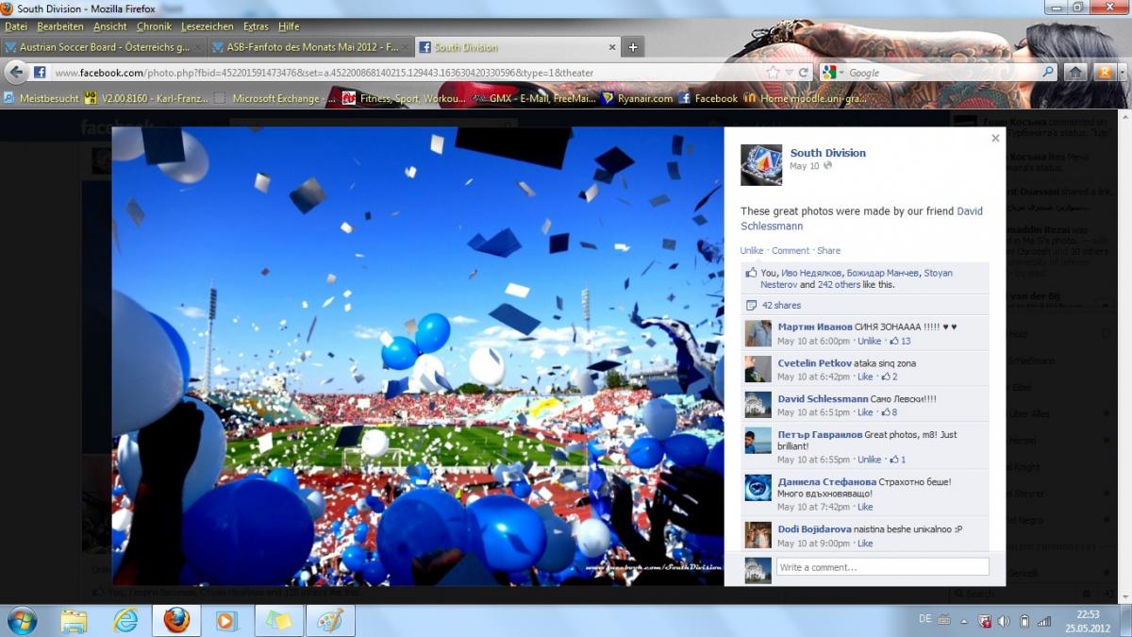Open the Bearbeiten menu
Viewport: 1132px width, 637px height.
click(60, 26)
